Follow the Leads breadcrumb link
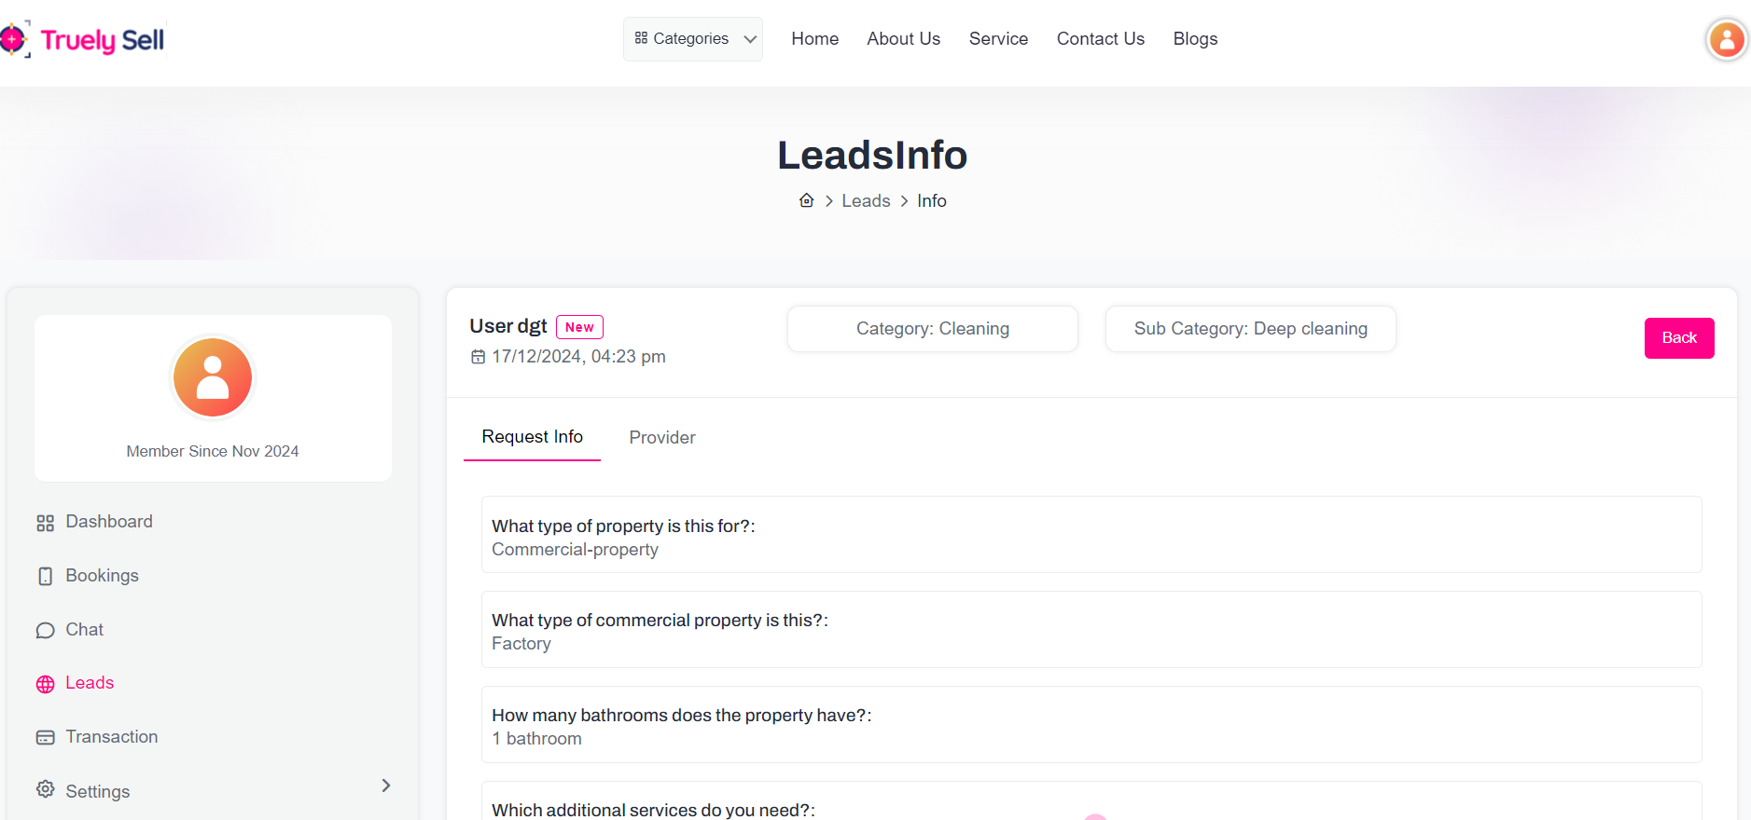Screen dimensions: 1751x820 coord(866,201)
